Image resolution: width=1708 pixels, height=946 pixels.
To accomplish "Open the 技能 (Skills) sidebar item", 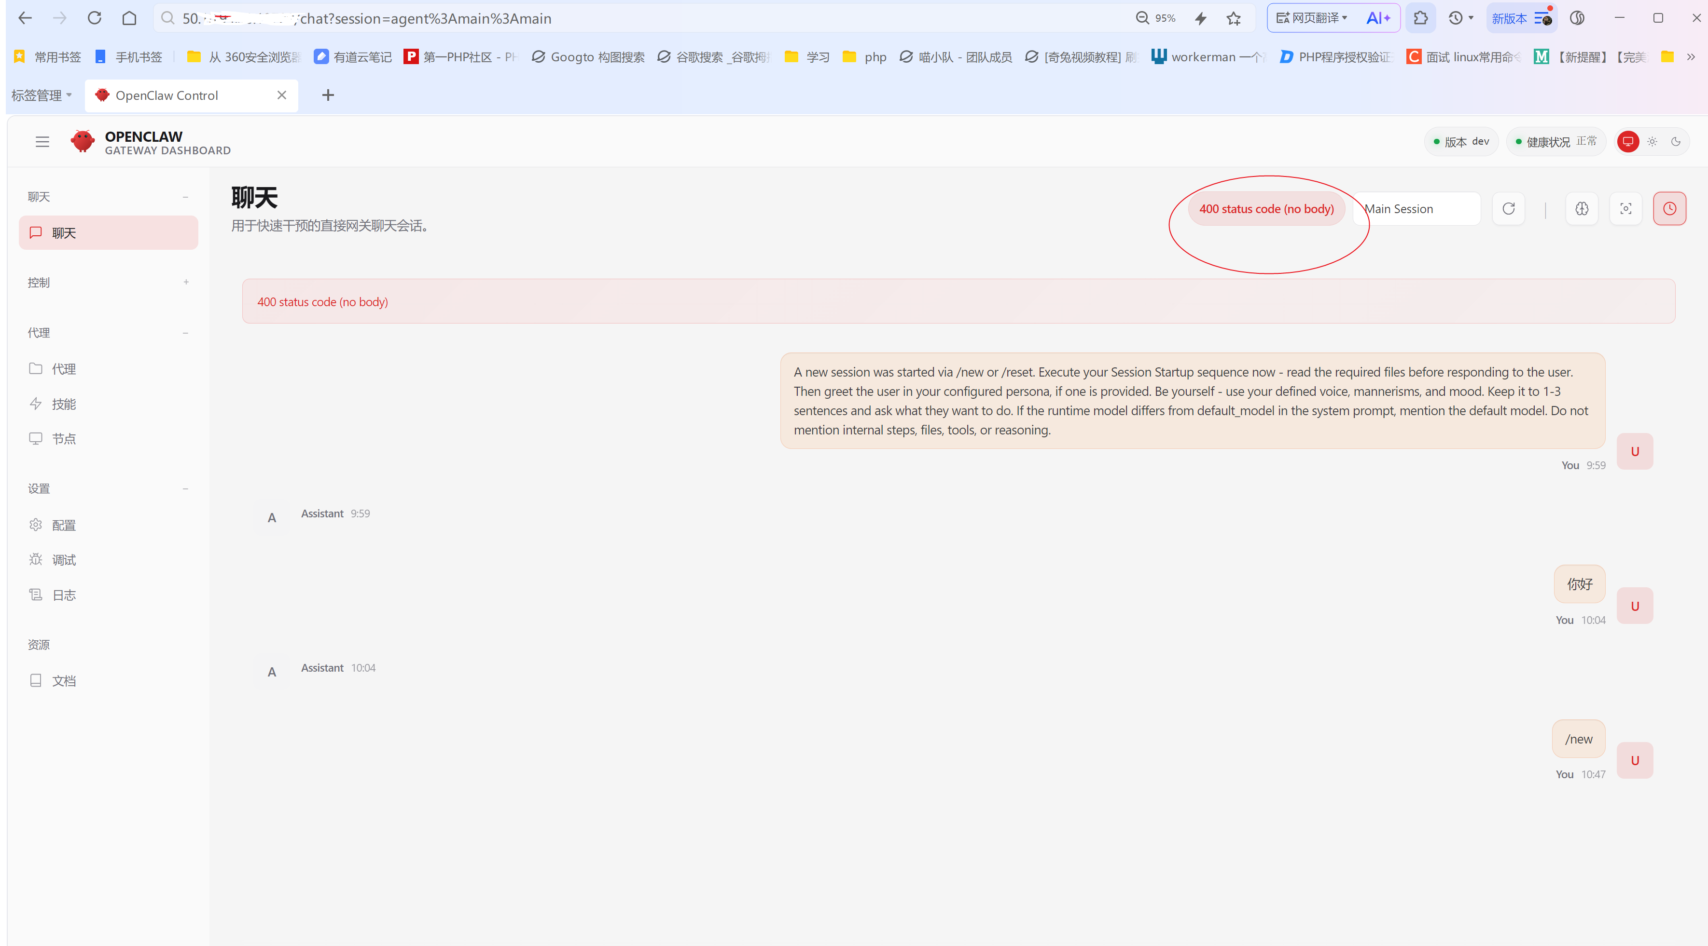I will tap(64, 404).
